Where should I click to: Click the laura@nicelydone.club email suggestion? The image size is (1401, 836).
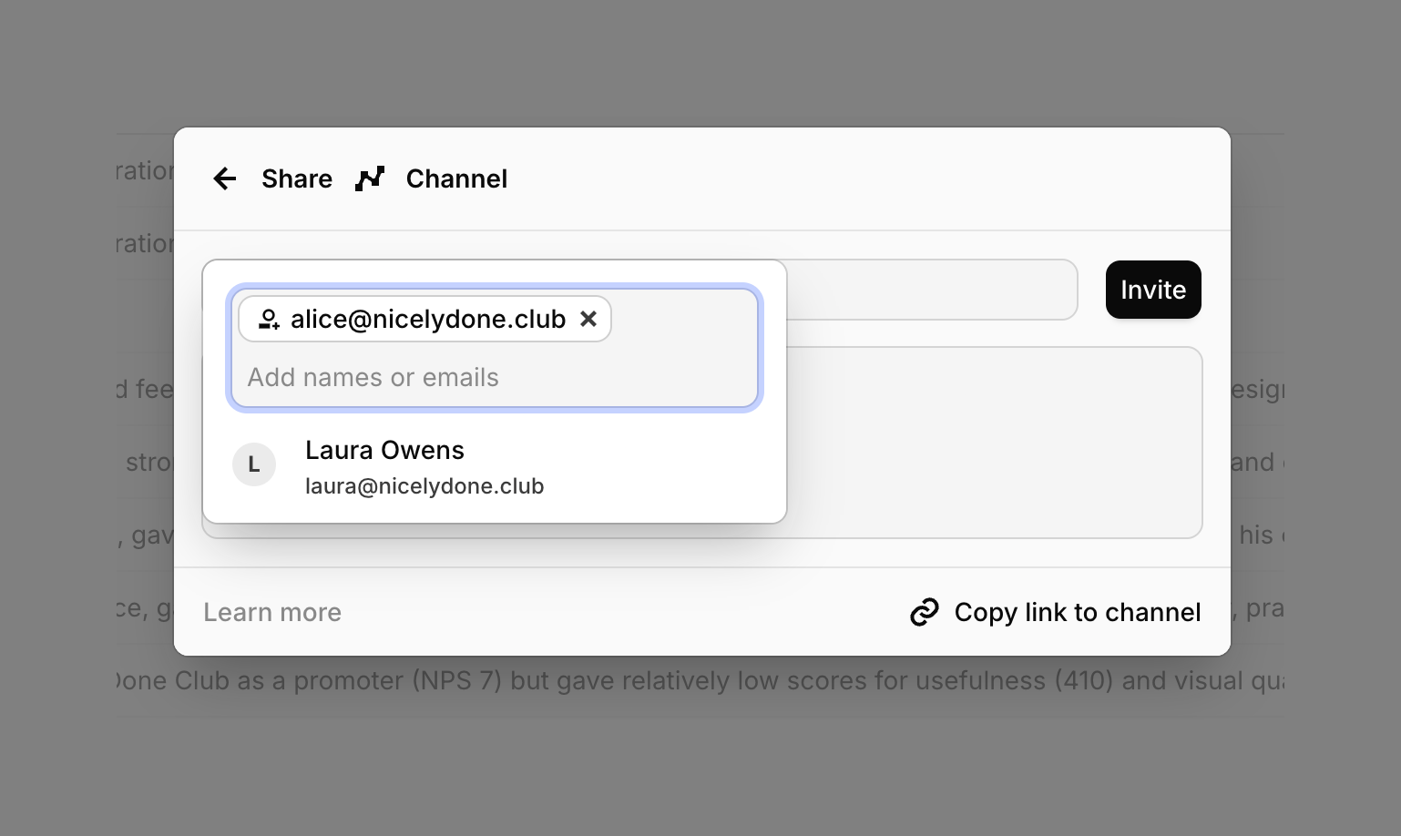(424, 486)
